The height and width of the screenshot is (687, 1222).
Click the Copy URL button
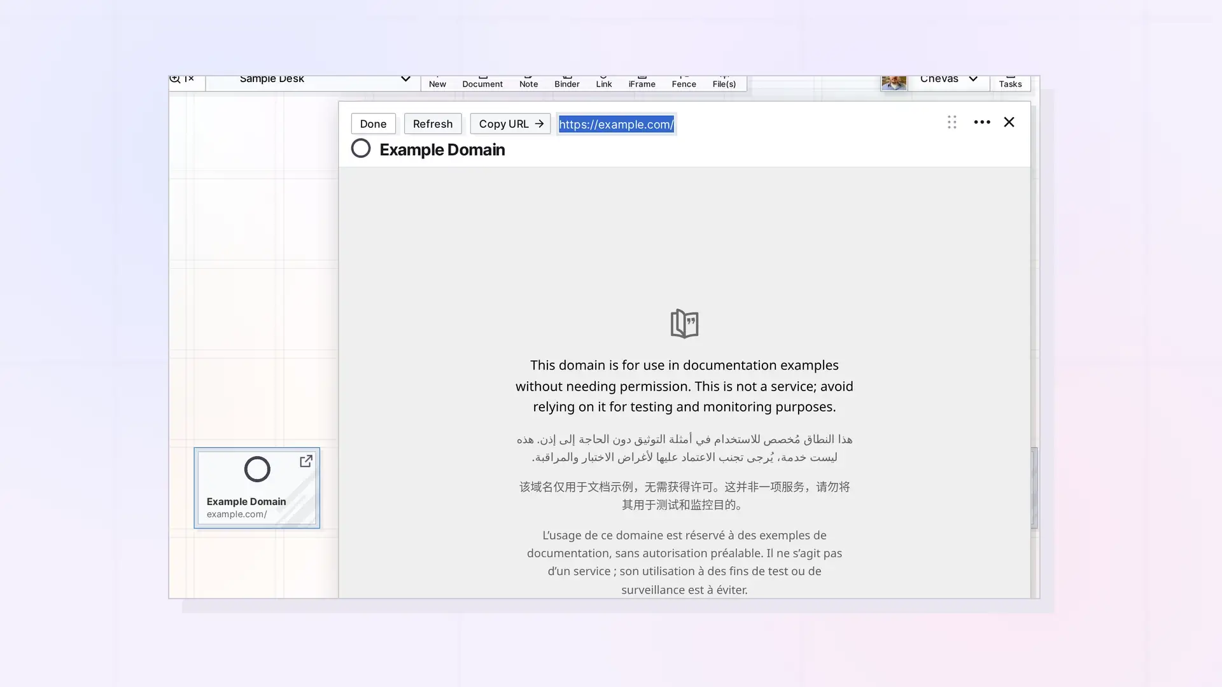point(510,124)
